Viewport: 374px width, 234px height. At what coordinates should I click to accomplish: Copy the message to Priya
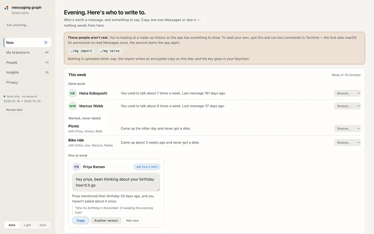pyautogui.click(x=81, y=220)
